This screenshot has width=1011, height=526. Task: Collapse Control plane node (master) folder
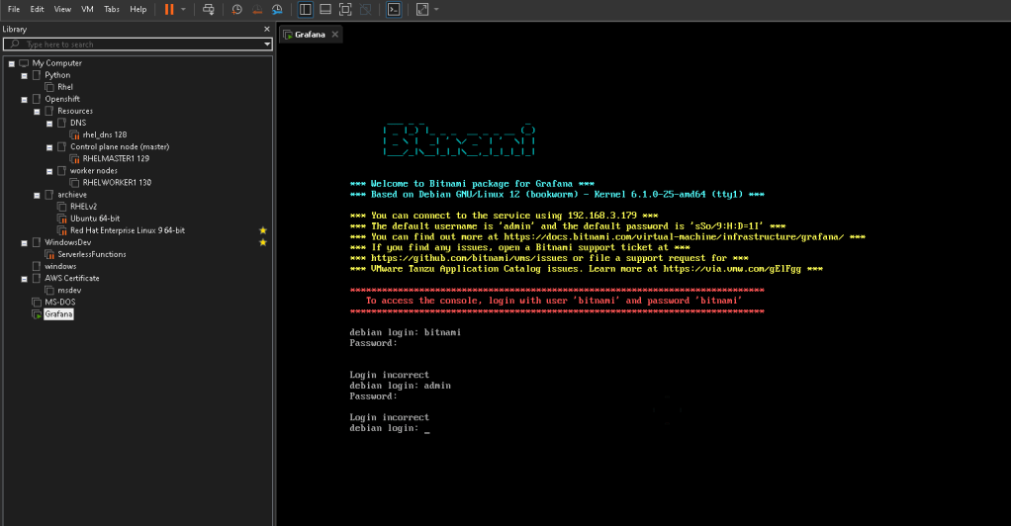pyautogui.click(x=49, y=147)
